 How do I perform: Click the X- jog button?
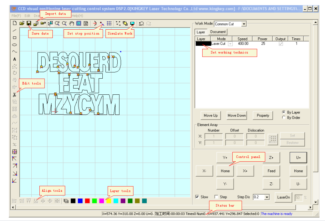(x=204, y=171)
